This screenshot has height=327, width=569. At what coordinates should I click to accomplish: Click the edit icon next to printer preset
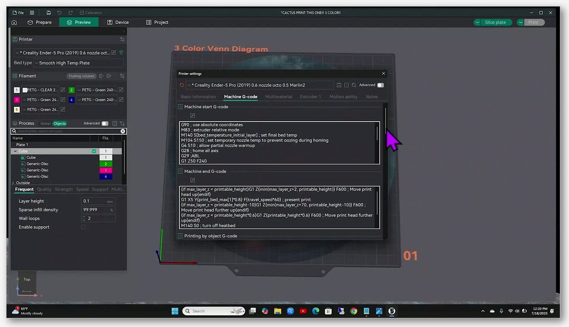click(x=114, y=52)
